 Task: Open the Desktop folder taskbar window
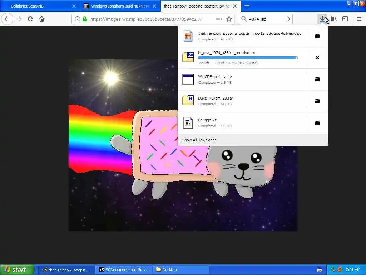(x=180, y=270)
